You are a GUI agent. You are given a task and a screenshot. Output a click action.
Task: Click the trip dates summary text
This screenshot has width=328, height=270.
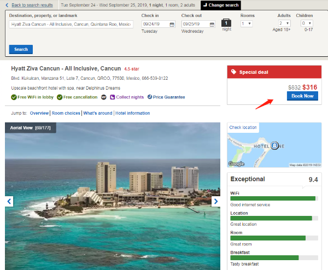128,5
